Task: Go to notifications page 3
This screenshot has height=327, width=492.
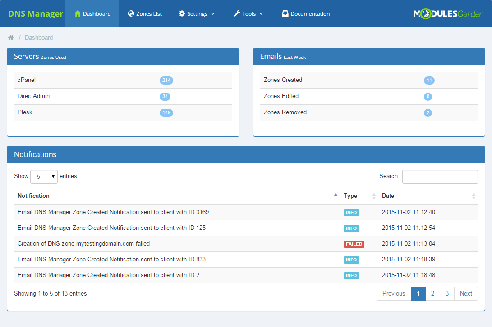Action: [x=447, y=294]
